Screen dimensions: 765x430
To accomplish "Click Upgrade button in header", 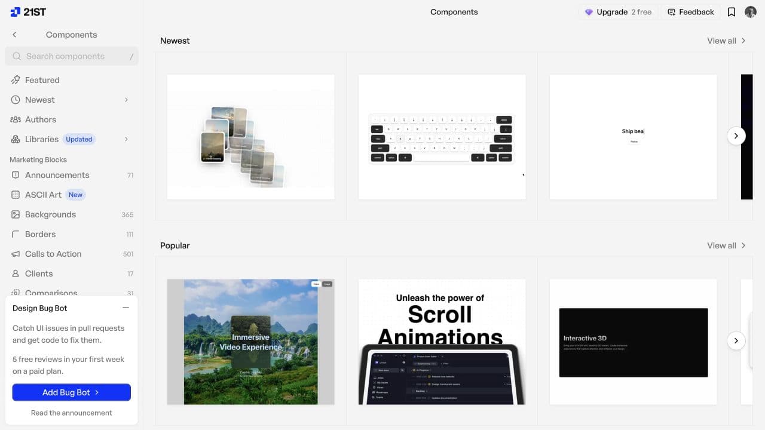I will pyautogui.click(x=618, y=12).
